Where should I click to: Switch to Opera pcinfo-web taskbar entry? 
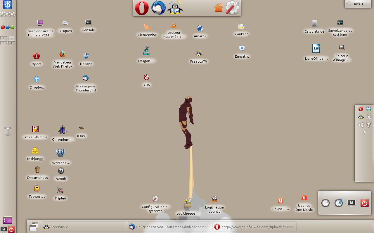[x=254, y=227]
